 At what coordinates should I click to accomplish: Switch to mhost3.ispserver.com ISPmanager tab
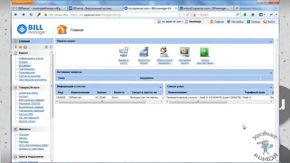(206, 8)
